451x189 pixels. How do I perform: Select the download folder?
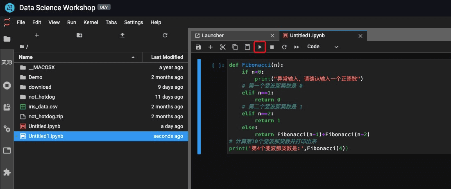click(x=101, y=87)
